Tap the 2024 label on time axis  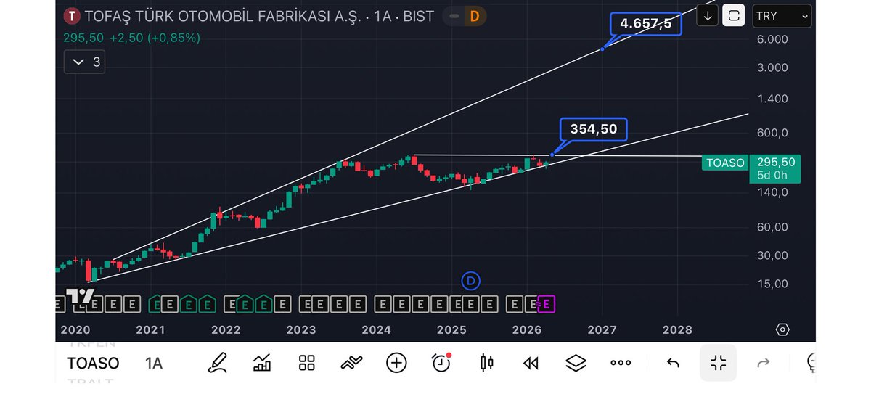coord(376,329)
